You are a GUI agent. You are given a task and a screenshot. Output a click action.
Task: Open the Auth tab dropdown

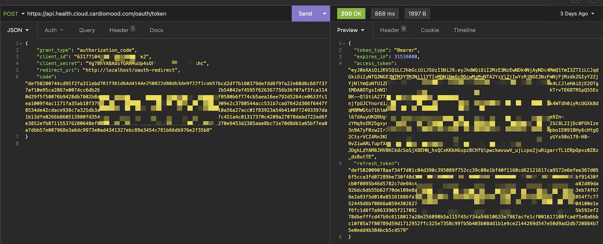pos(54,30)
